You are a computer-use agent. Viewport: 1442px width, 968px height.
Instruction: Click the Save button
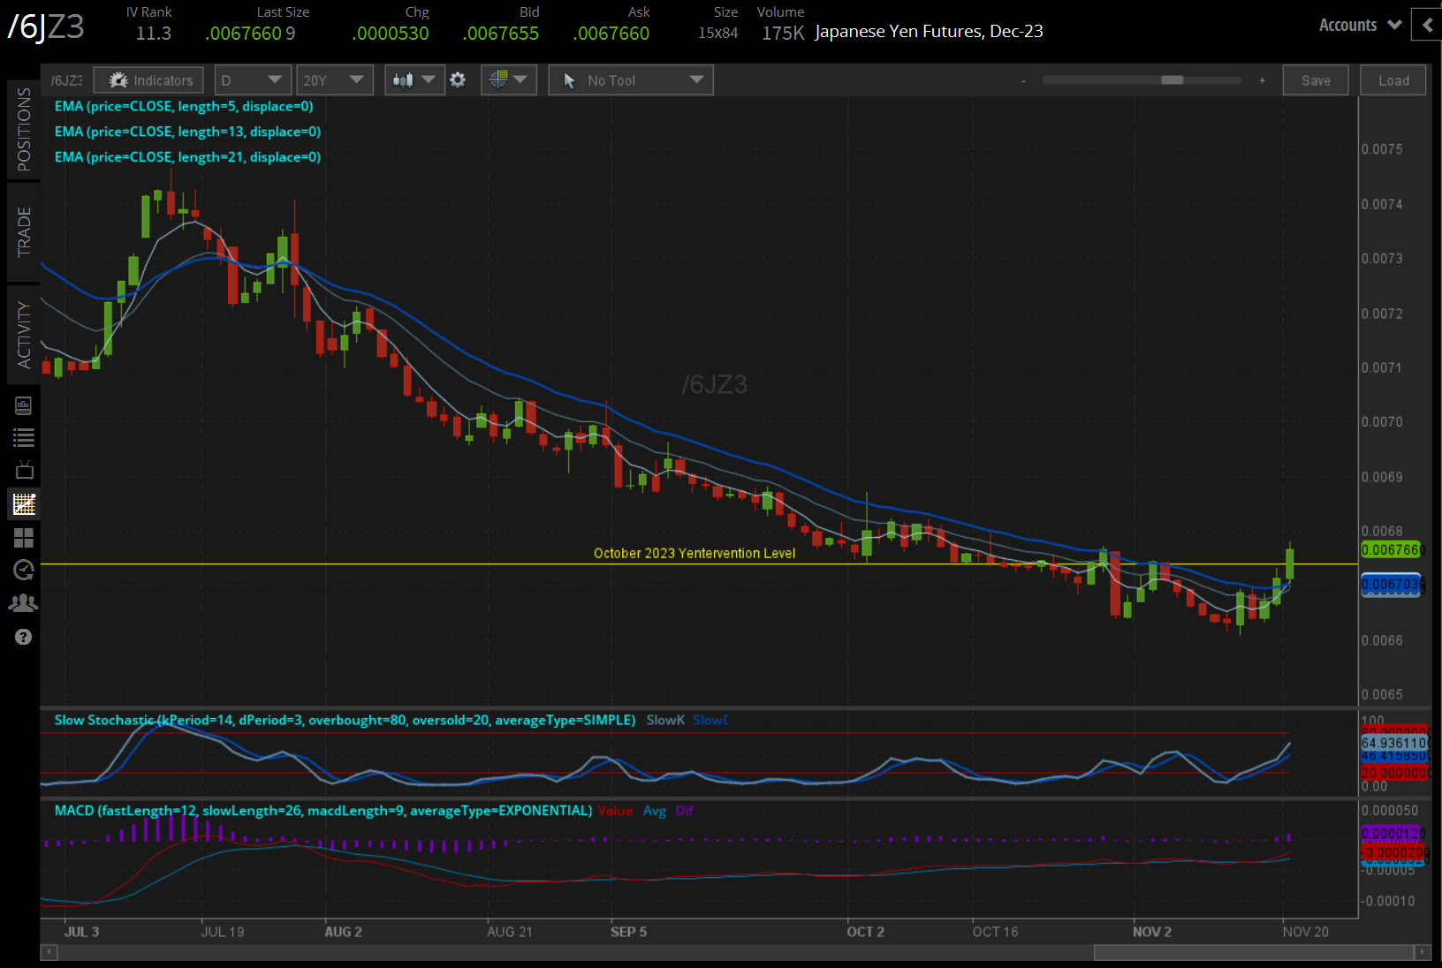point(1315,80)
